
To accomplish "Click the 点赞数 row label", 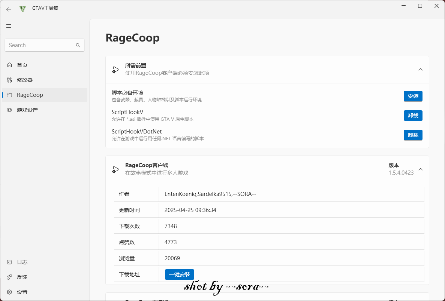I will click(x=127, y=243).
